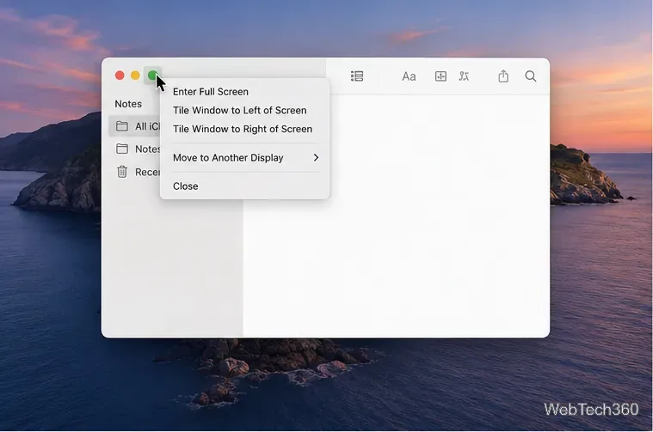The width and height of the screenshot is (653, 432).
Task: Insert a table using the table icon
Action: click(440, 76)
